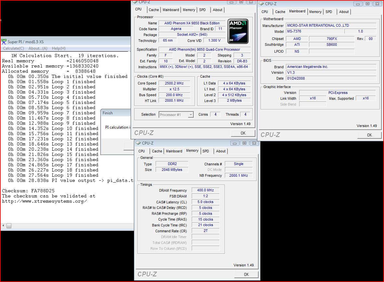
Task: Click OK in the CPU-Z CPU window
Action: 243,133
